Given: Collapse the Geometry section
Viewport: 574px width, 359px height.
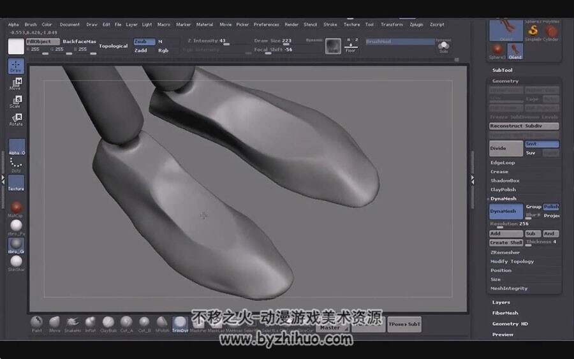Looking at the screenshot, I should coord(505,81).
